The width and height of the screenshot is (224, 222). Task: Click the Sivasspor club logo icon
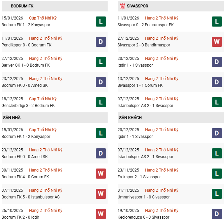point(122,6)
